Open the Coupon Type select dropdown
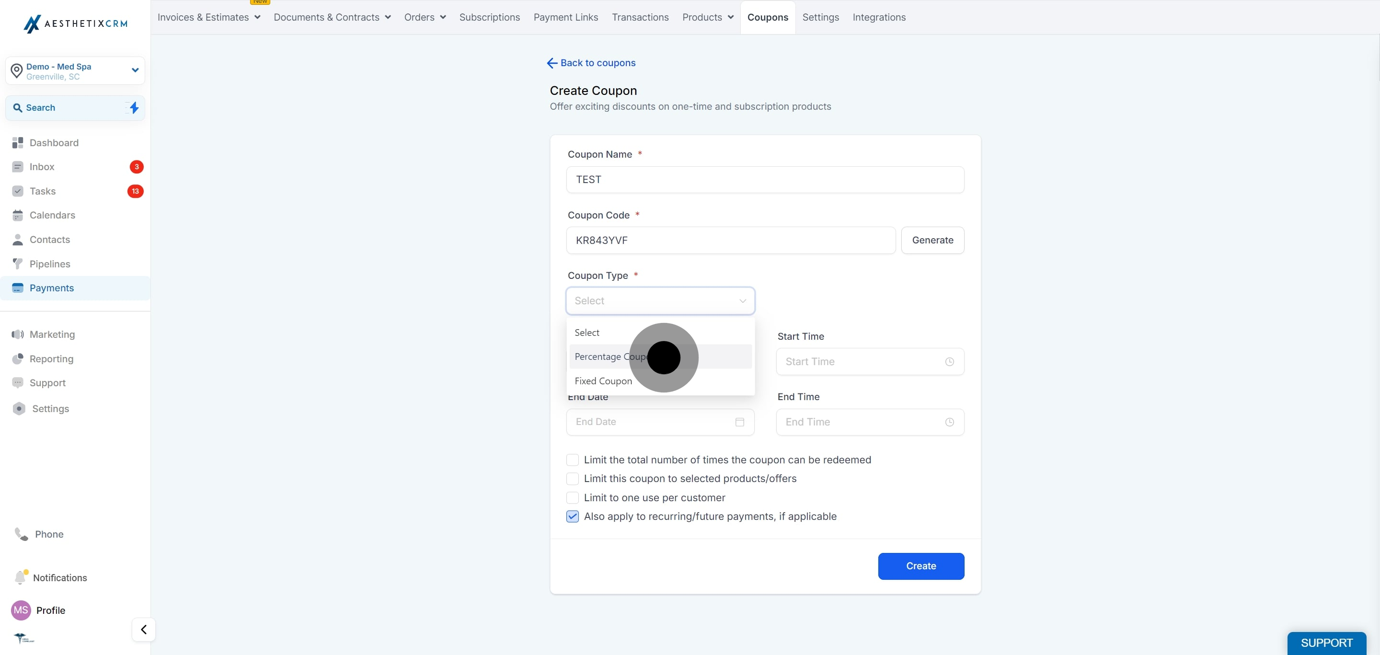The image size is (1380, 655). [660, 301]
